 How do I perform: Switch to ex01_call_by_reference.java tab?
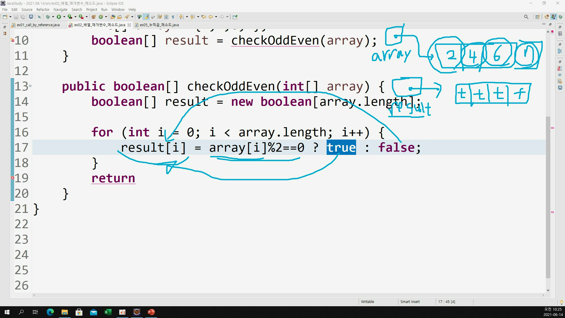[x=38, y=25]
